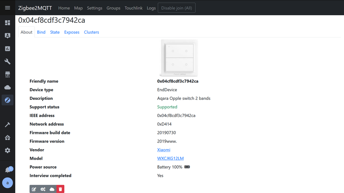Click the rename device edit icon
The image size is (344, 193).
coord(34,189)
